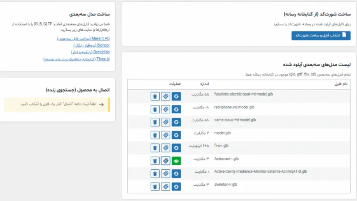Delete Astronaut model with trash icon
357x201 pixels.
coord(155,161)
